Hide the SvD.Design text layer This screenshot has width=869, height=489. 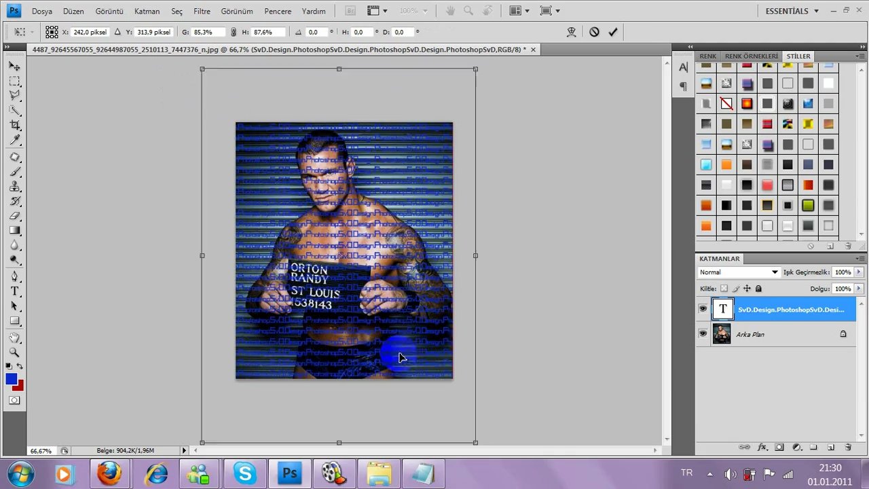coord(703,309)
